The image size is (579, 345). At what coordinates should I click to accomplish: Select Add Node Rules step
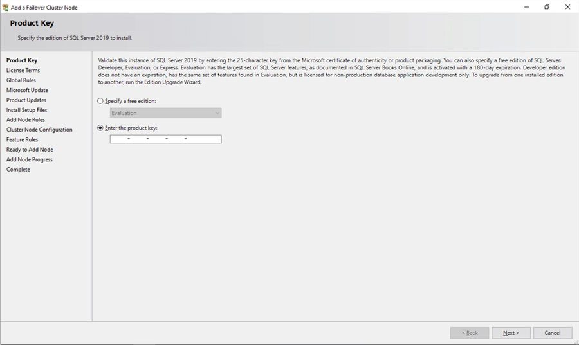coord(26,120)
